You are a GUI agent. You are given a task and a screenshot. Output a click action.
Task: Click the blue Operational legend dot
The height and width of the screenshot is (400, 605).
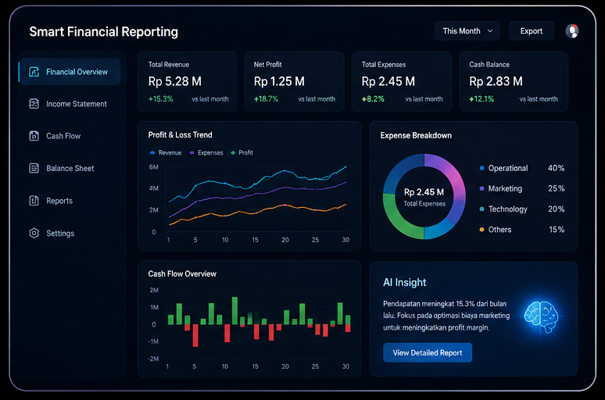(481, 168)
